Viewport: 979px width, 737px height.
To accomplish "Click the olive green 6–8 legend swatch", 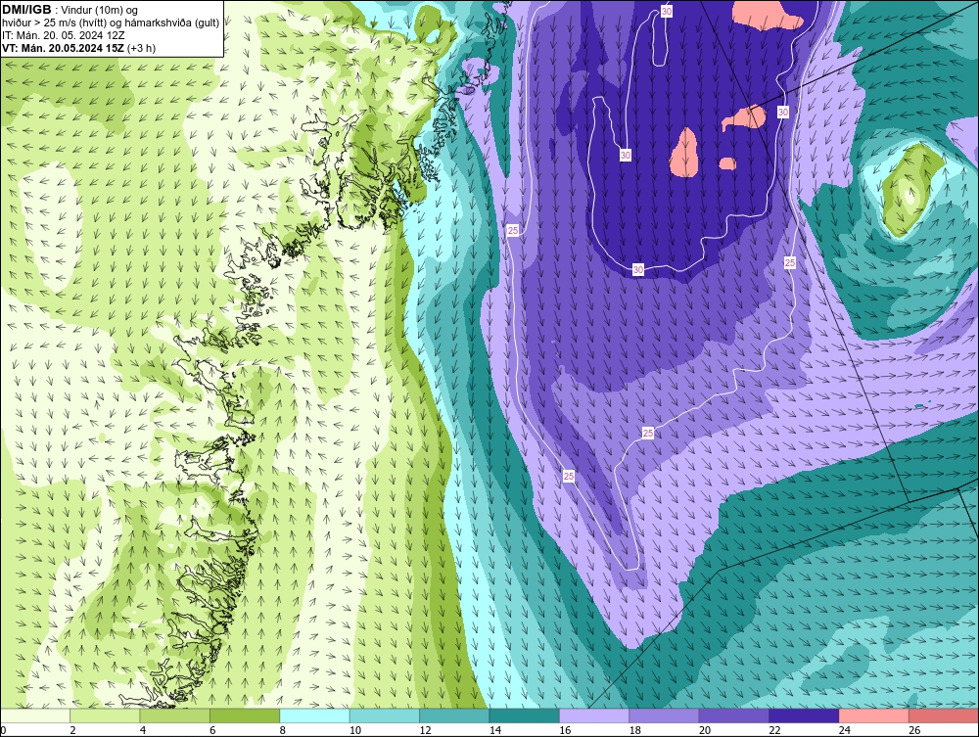I will pyautogui.click(x=245, y=715).
